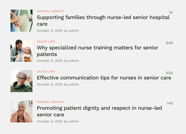The image size is (186, 134).
Task: Select Senior Care category above nurse training post
Action: point(46,42)
